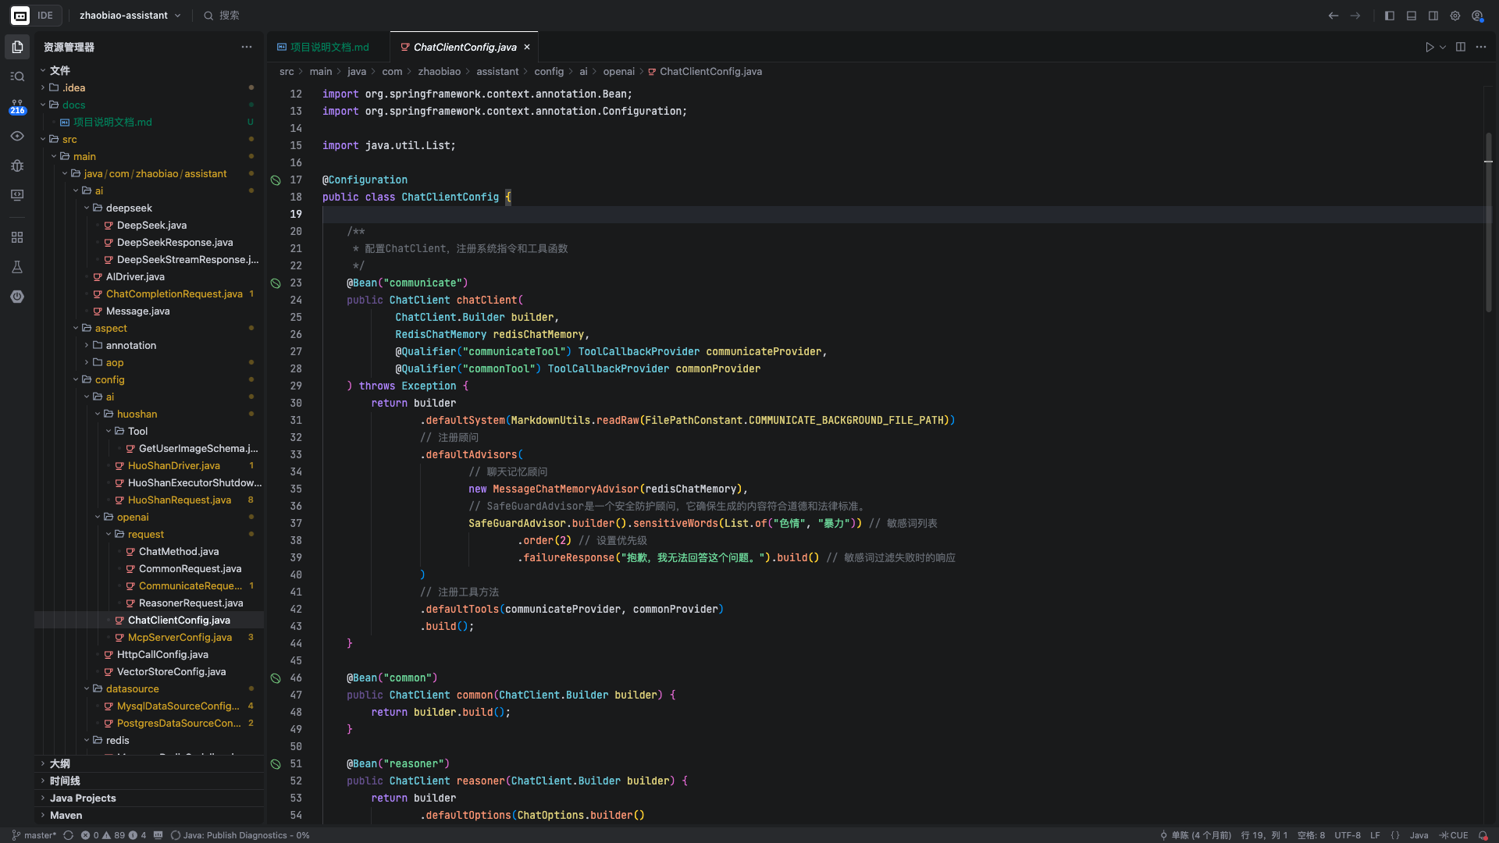Image resolution: width=1499 pixels, height=843 pixels.
Task: Switch to 项目说明文档.md tab
Action: coord(329,47)
